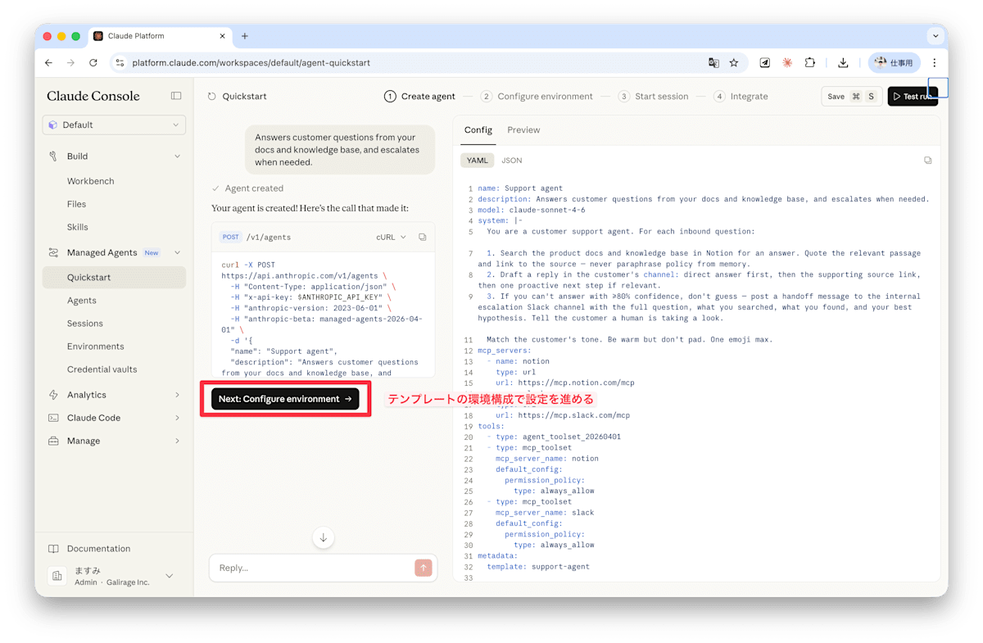Select the YAML format toggle
983x643 pixels.
tap(477, 161)
